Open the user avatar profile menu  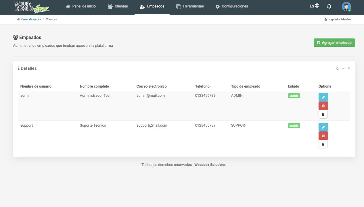[x=346, y=7]
